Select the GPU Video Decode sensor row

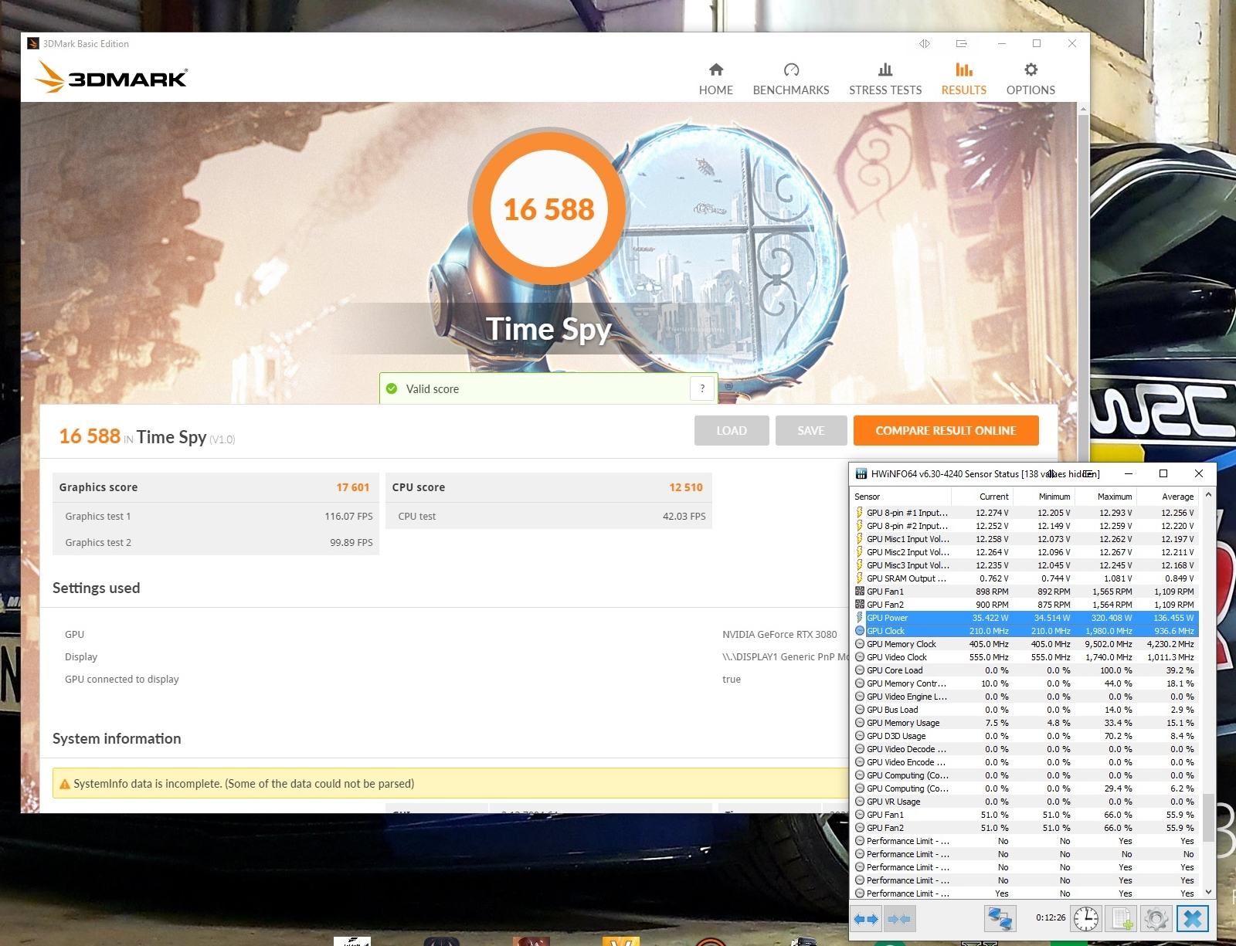click(x=1024, y=749)
